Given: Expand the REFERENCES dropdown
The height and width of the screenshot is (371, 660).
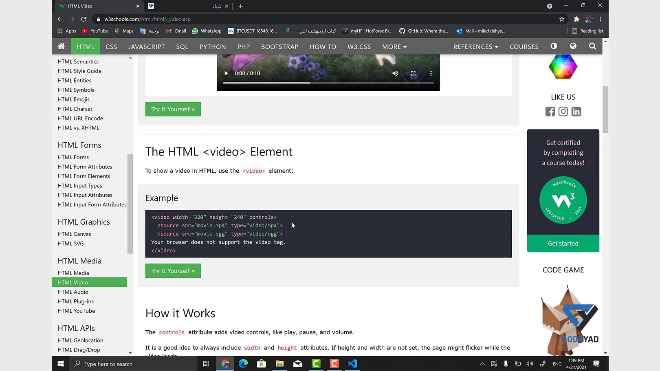Looking at the screenshot, I should (x=476, y=47).
